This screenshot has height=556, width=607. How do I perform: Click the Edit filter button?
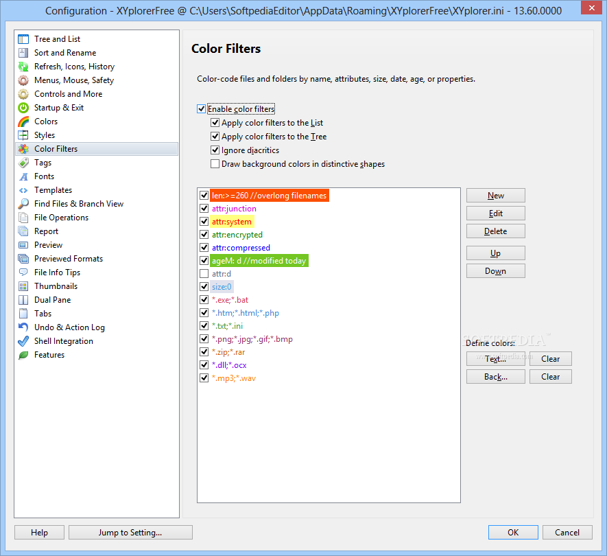495,213
